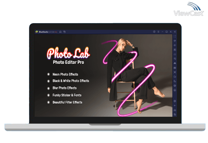Minimize the BlueStacks window
The height and width of the screenshot is (143, 208).
coord(162,32)
